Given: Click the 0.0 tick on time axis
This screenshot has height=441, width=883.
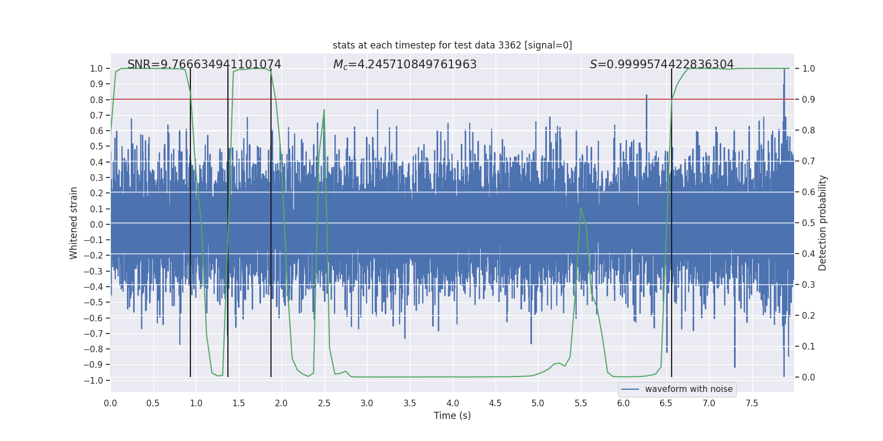Looking at the screenshot, I should pos(110,404).
